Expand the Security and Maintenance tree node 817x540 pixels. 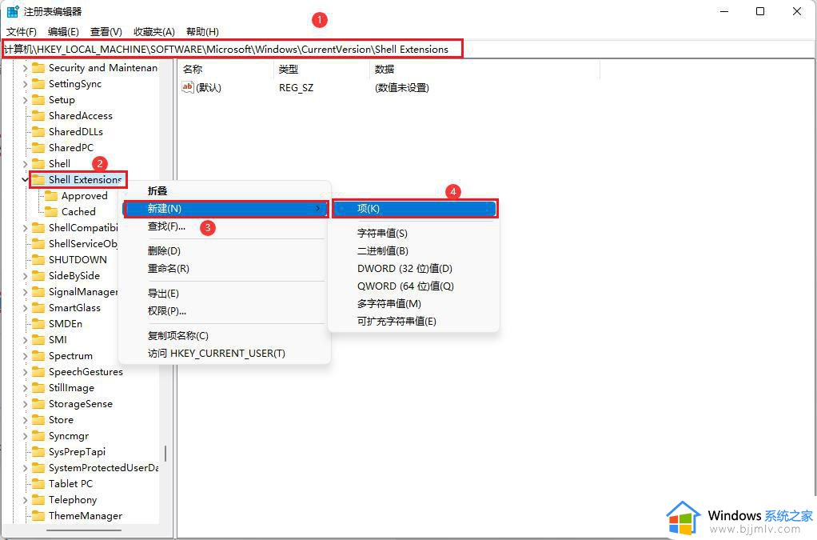[x=25, y=68]
